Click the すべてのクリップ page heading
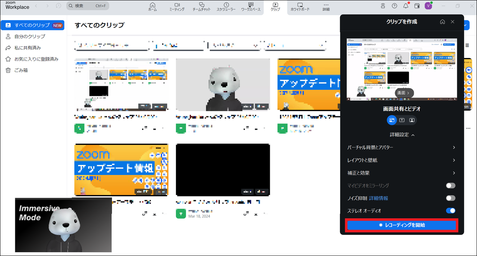The width and height of the screenshot is (477, 256). [x=99, y=25]
